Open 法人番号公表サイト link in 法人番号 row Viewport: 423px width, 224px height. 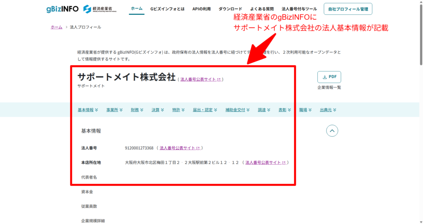pyautogui.click(x=180, y=148)
